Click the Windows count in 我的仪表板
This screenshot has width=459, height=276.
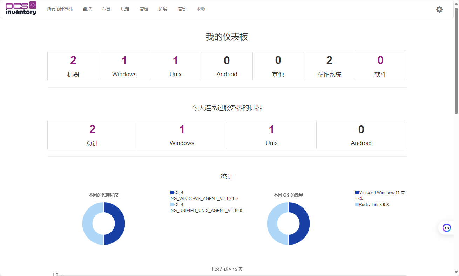click(124, 61)
